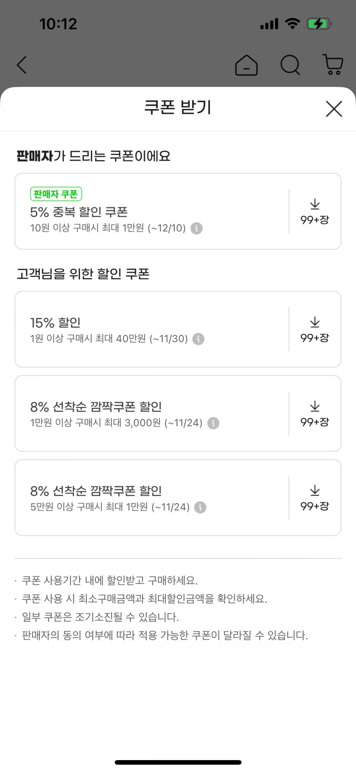Tap the back arrow icon
356x772 pixels.
[22, 65]
